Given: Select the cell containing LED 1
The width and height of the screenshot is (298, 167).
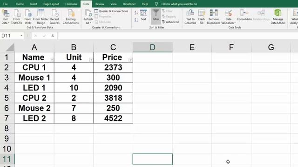Looking at the screenshot, I should (x=34, y=88).
